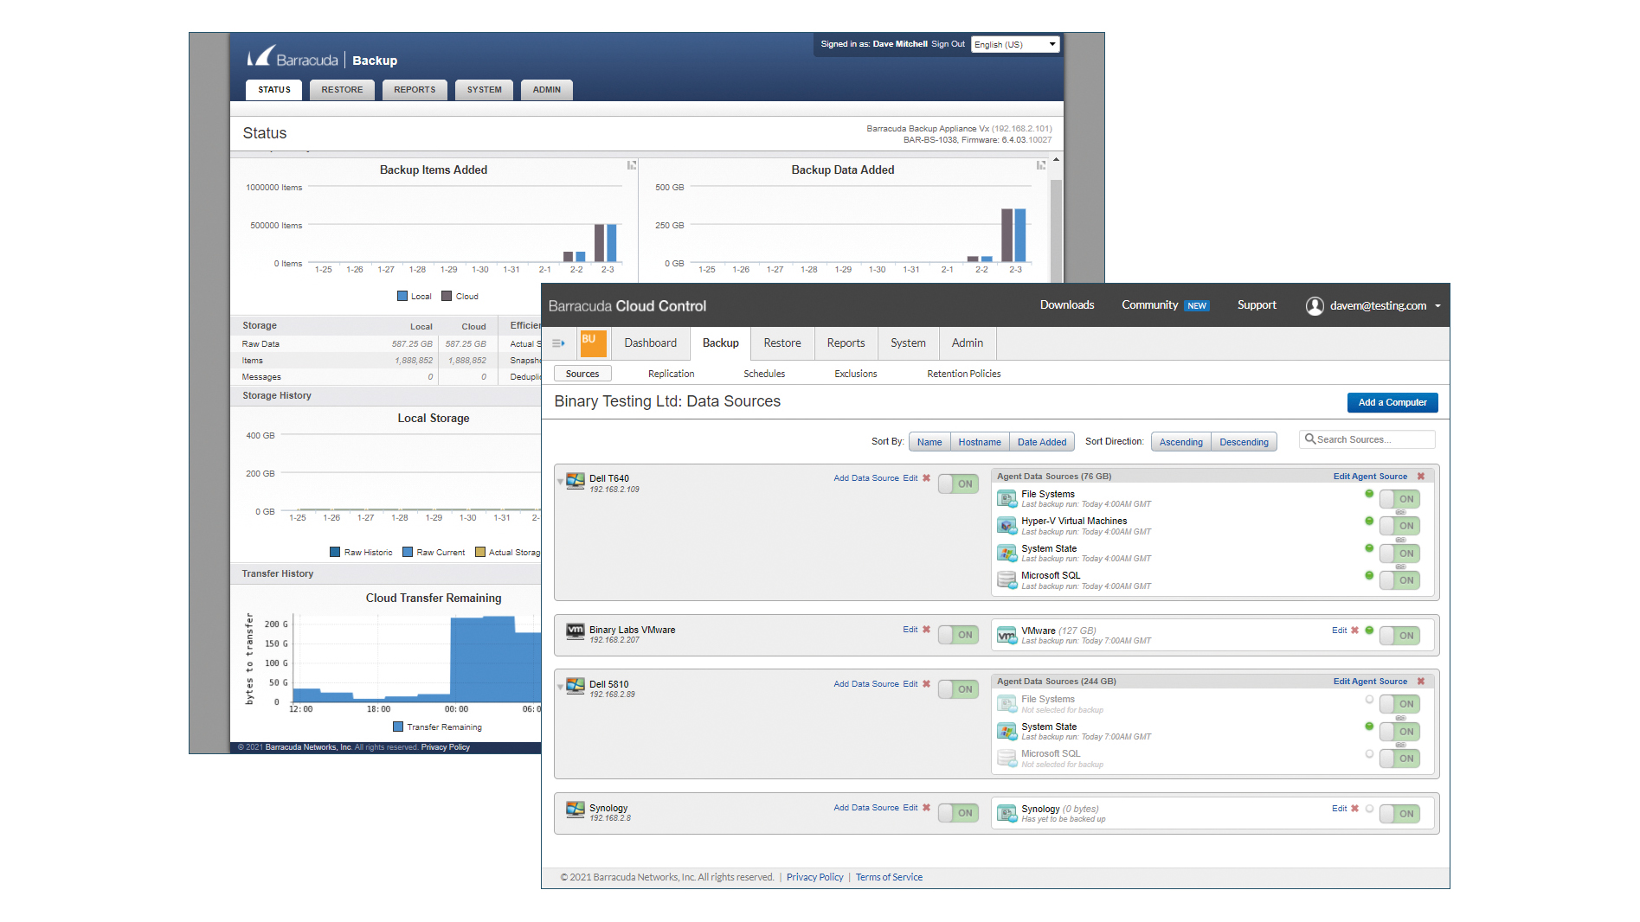
Task: Click the Binary Labs VMware vm icon
Action: [x=576, y=631]
